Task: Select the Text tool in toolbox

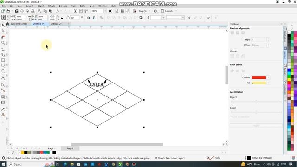Action: point(3,78)
